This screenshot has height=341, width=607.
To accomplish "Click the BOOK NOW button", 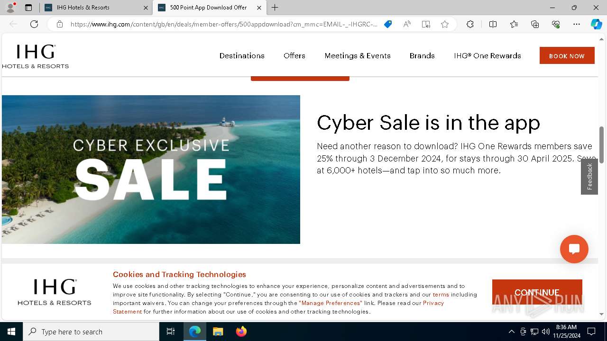I will pos(567,55).
